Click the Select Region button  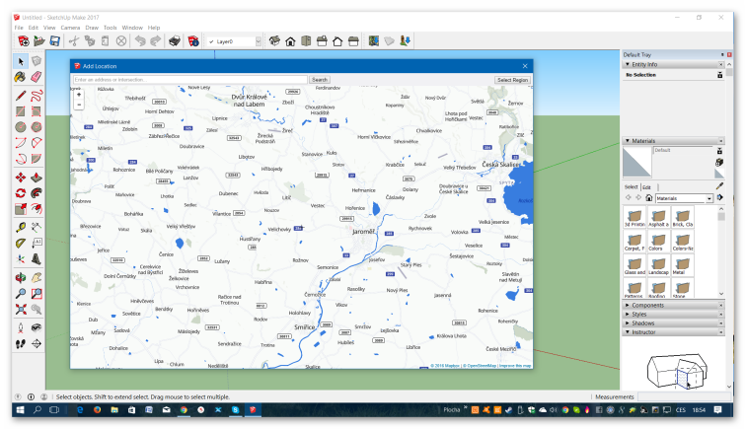[512, 80]
